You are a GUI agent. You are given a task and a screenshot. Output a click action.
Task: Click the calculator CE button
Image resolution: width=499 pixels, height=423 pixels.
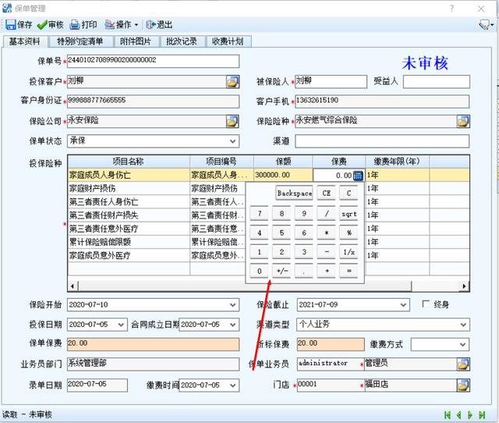click(x=326, y=194)
